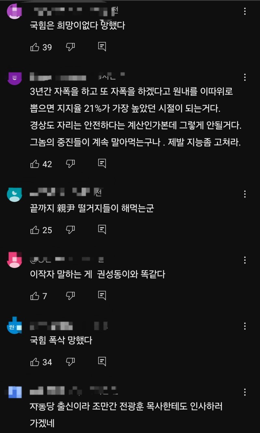Like the comment with 39 likes
This screenshot has height=433, width=260.
tap(35, 47)
